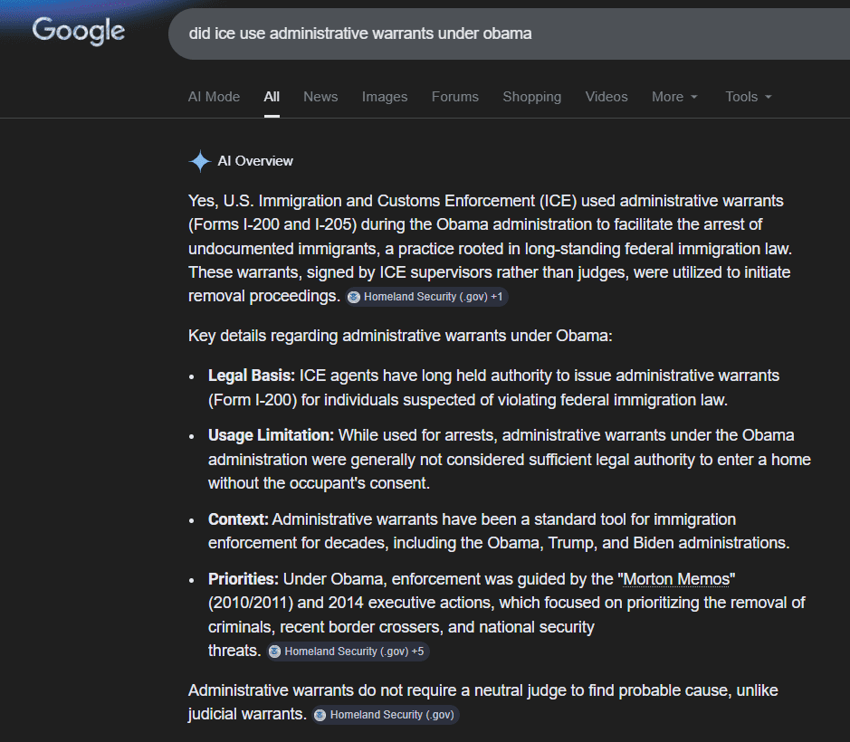This screenshot has width=850, height=742.
Task: Click "Key details regarding administrative warrants under Obama:" text
Action: point(400,336)
